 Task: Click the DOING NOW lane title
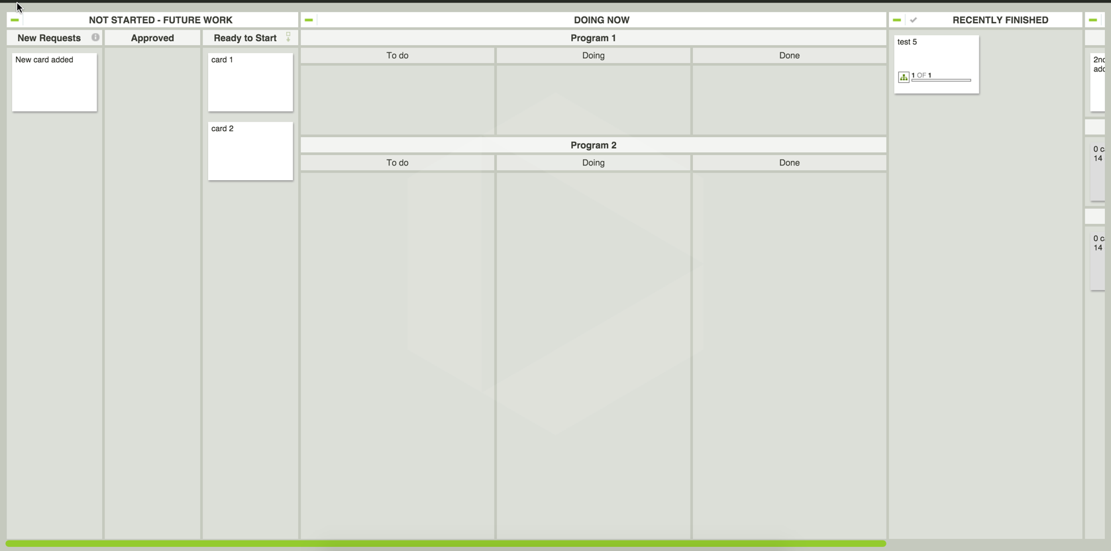click(x=602, y=20)
